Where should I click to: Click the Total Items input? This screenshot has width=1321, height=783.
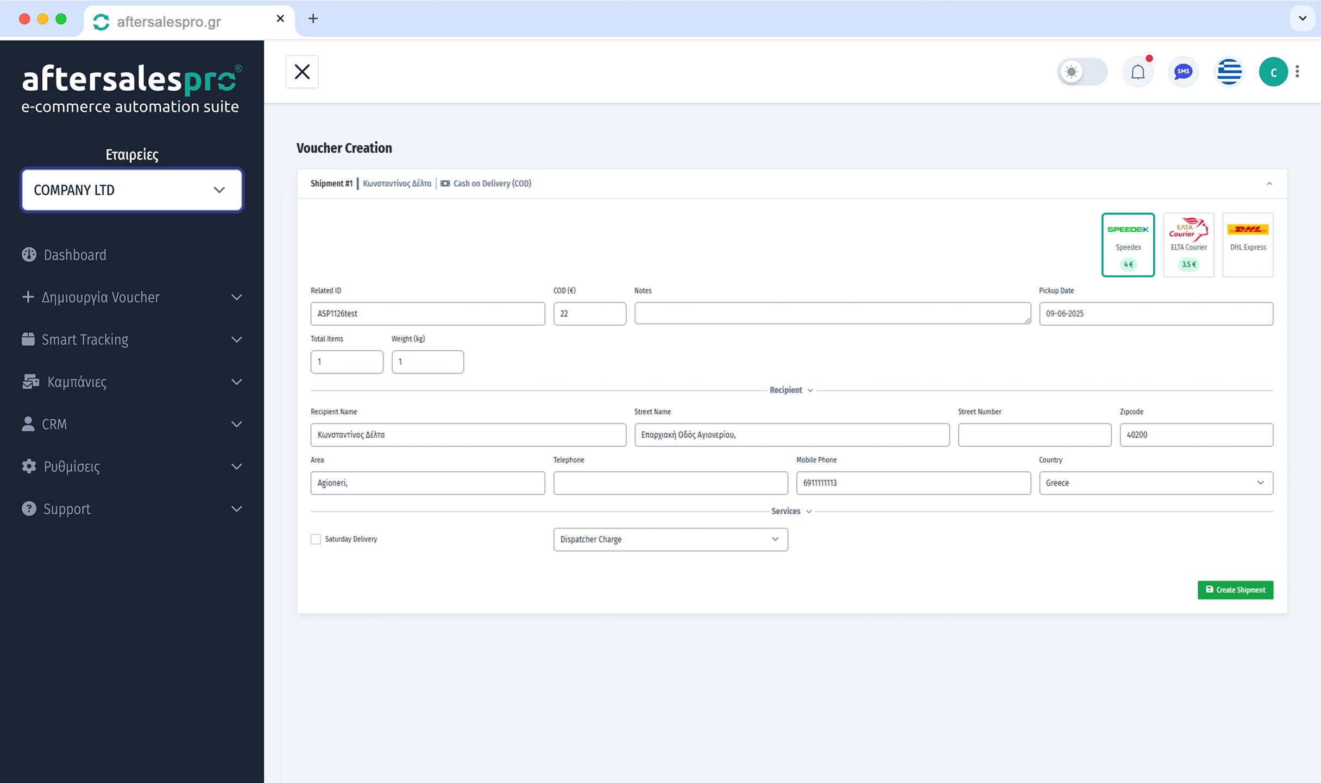[x=347, y=362]
